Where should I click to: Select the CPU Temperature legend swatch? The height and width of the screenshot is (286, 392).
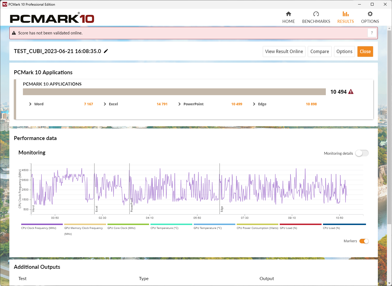click(x=171, y=224)
